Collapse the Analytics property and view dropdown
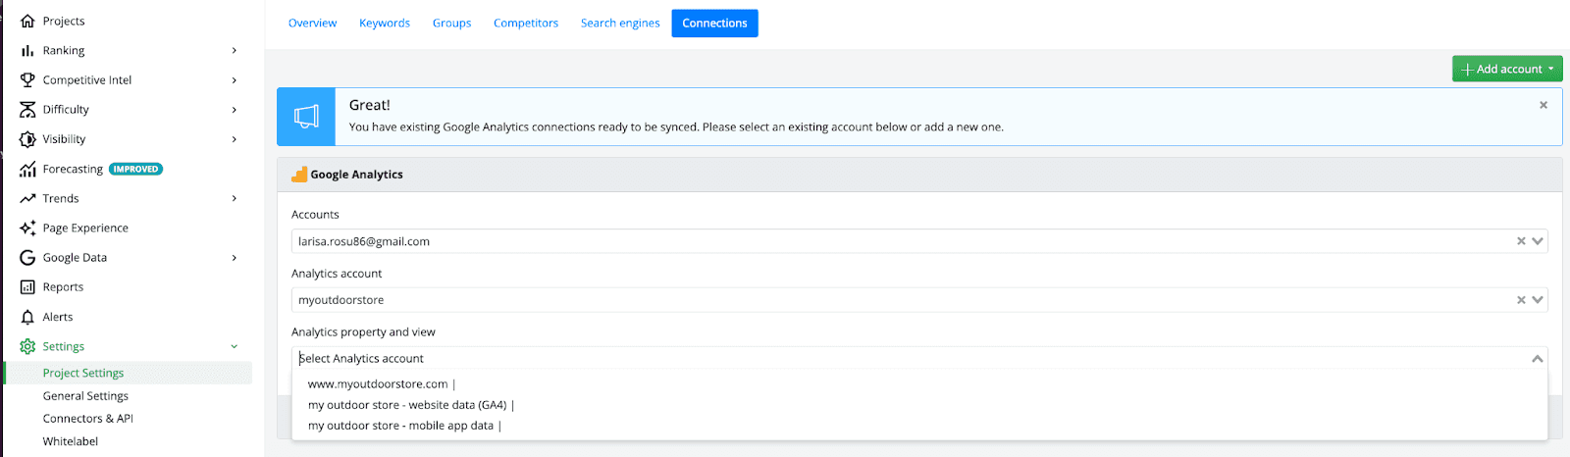This screenshot has height=457, width=1570. pos(1538,359)
